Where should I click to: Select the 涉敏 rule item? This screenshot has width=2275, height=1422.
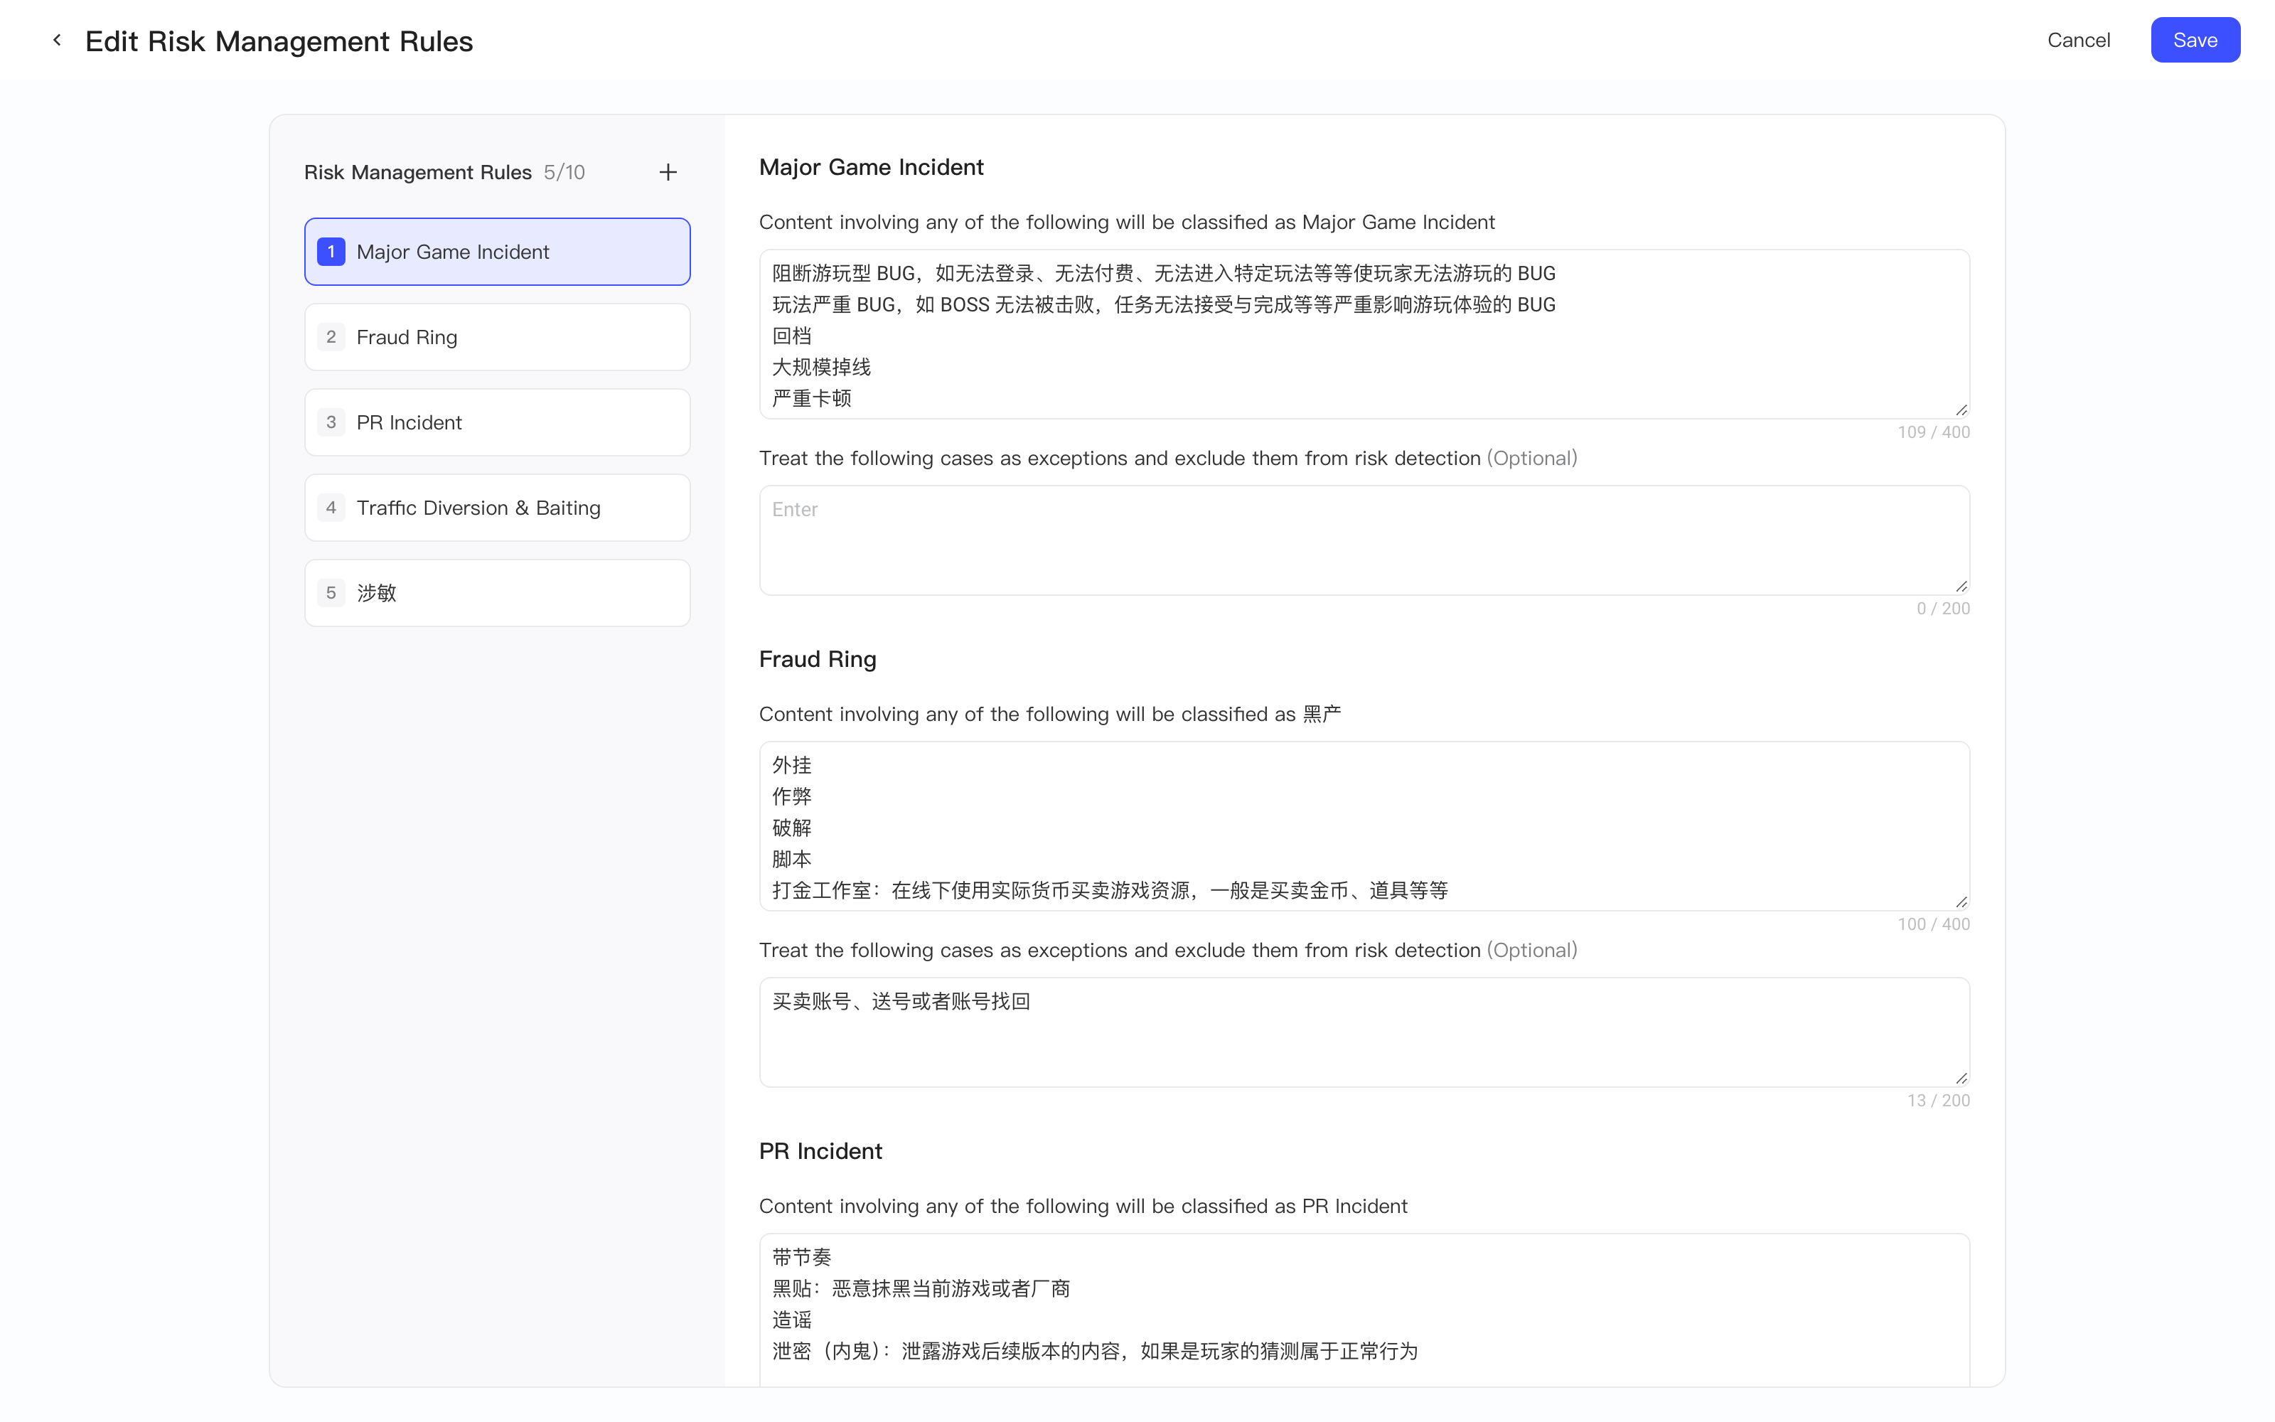tap(498, 594)
